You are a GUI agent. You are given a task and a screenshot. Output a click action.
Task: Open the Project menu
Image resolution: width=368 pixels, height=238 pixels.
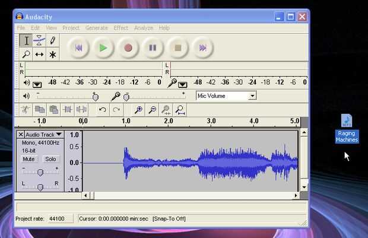(x=71, y=28)
